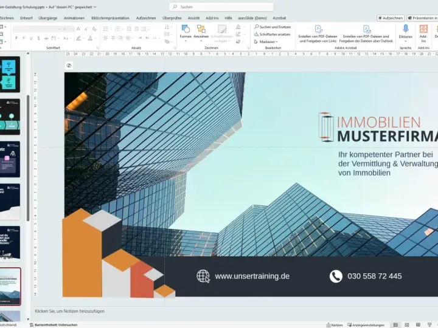The height and width of the screenshot is (328, 438).
Task: Start Diktieren microphone dictation
Action: tap(405, 33)
